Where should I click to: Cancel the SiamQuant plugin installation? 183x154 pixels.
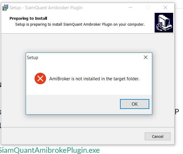pyautogui.click(x=158, y=136)
